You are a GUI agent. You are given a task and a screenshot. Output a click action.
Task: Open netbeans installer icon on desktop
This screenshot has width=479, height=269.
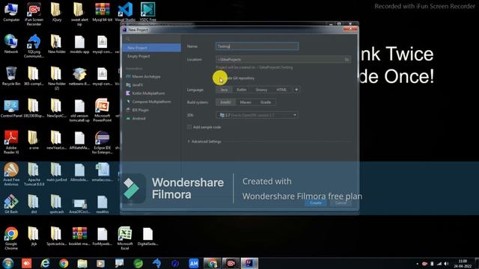[79, 76]
